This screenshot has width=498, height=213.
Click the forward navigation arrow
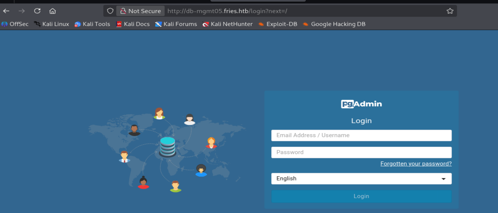(22, 11)
